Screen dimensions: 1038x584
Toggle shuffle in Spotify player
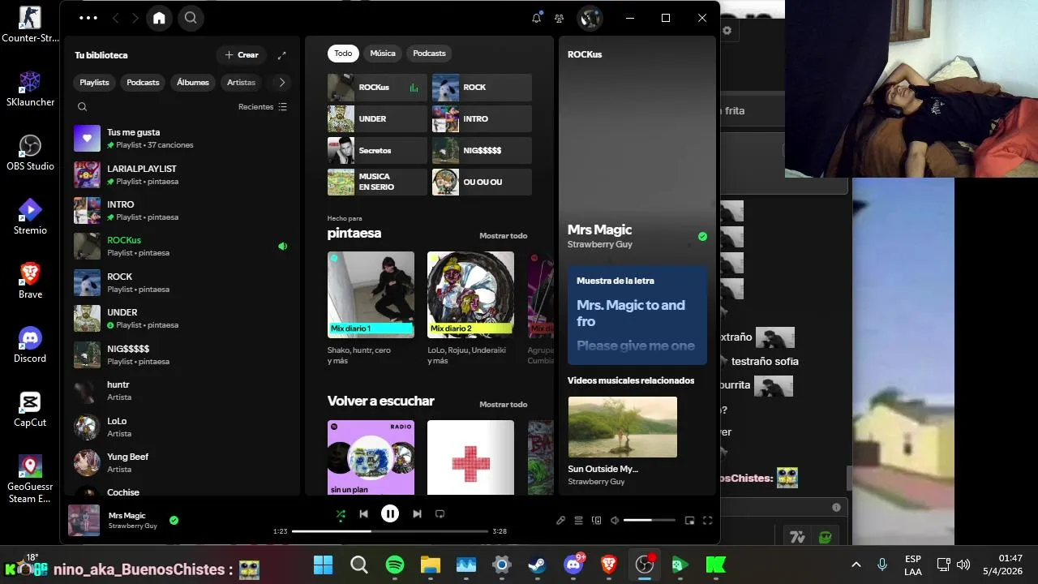click(x=341, y=513)
